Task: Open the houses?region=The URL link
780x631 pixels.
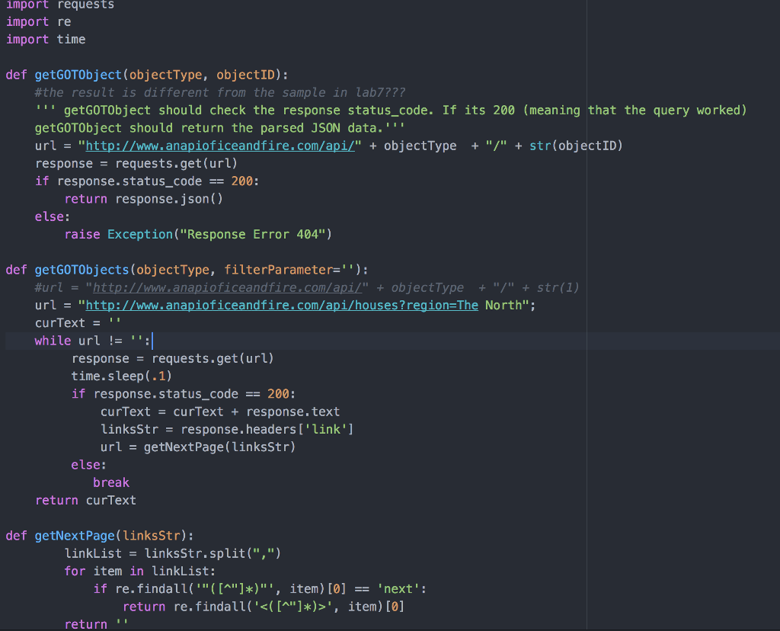Action: point(282,305)
